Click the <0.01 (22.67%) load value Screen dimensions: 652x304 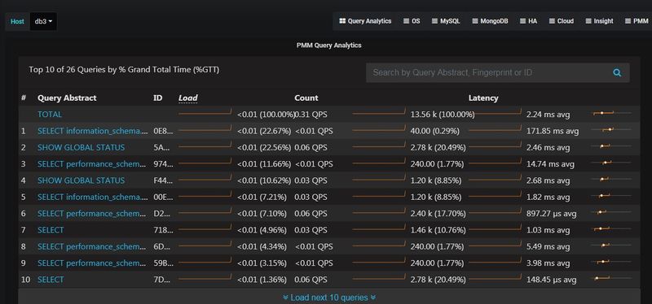click(x=264, y=131)
